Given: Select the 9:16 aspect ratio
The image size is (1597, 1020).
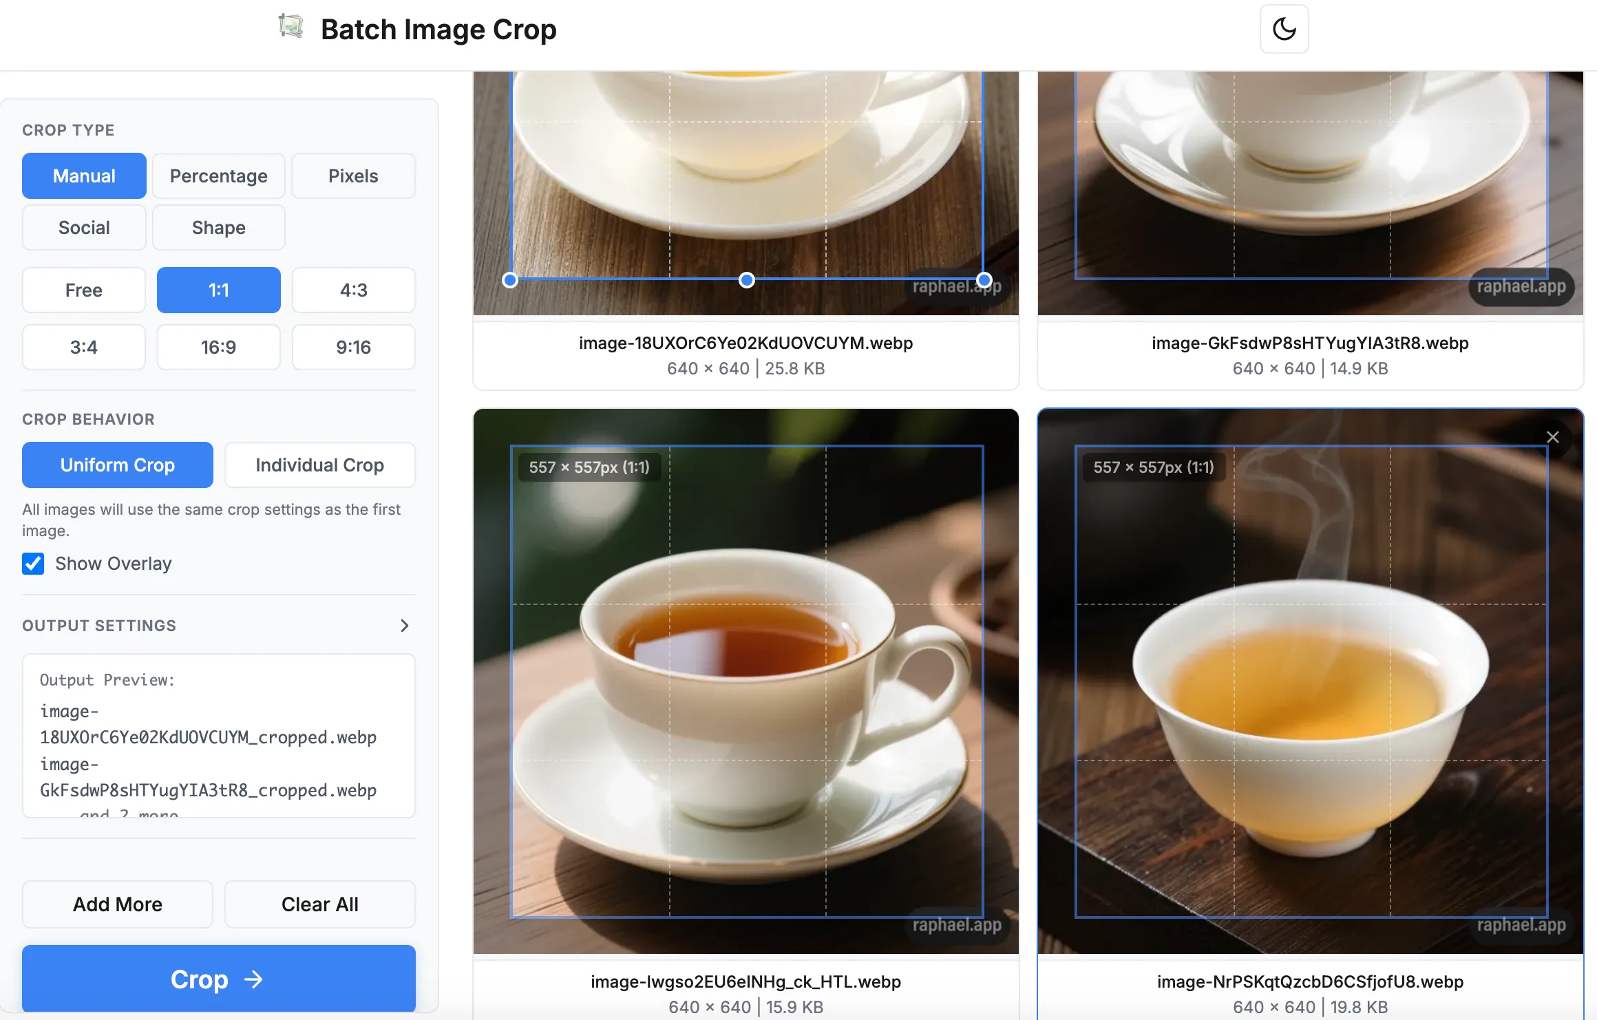Looking at the screenshot, I should pos(353,347).
